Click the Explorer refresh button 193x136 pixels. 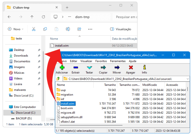pos(43,17)
